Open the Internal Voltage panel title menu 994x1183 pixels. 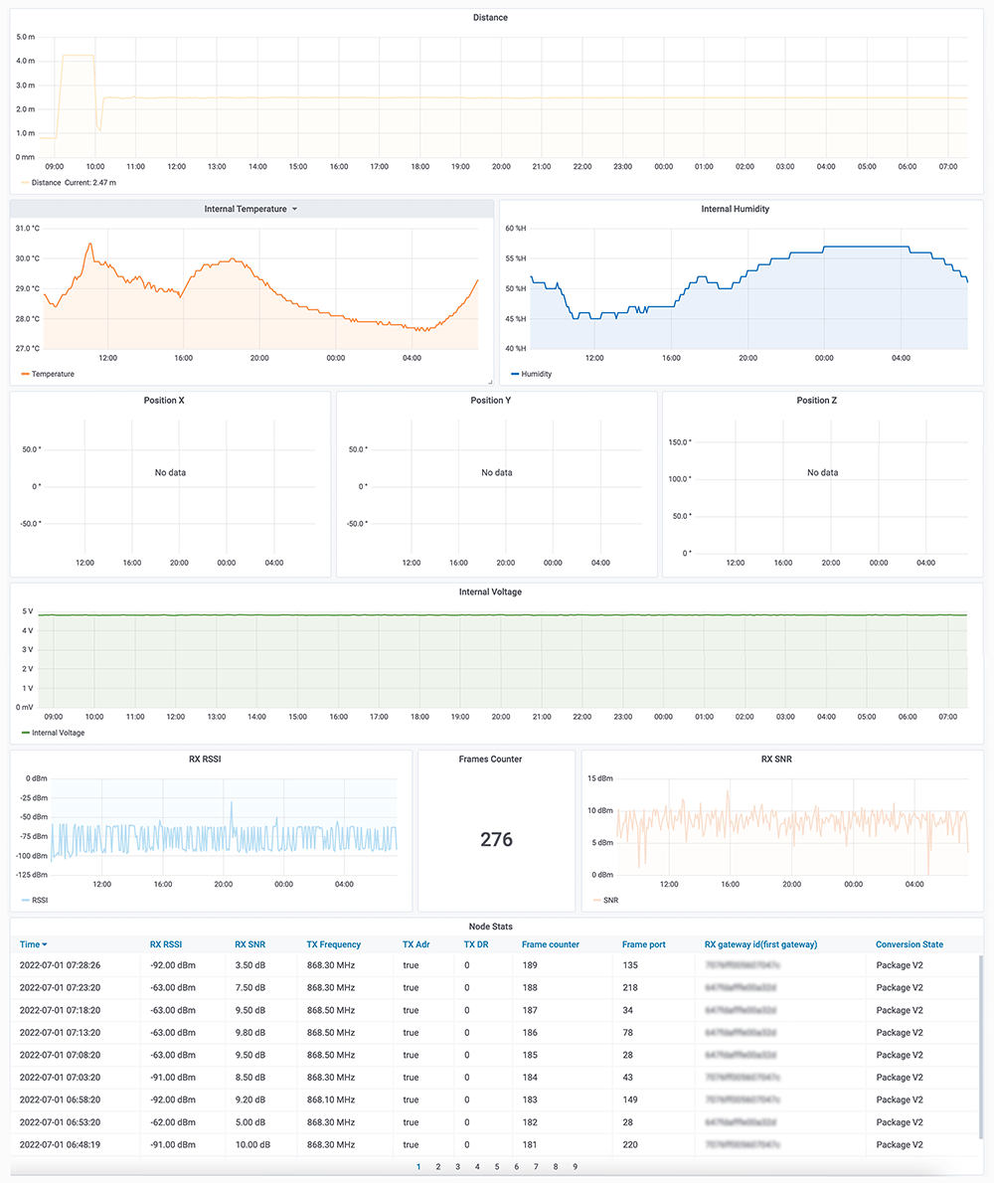(x=490, y=592)
